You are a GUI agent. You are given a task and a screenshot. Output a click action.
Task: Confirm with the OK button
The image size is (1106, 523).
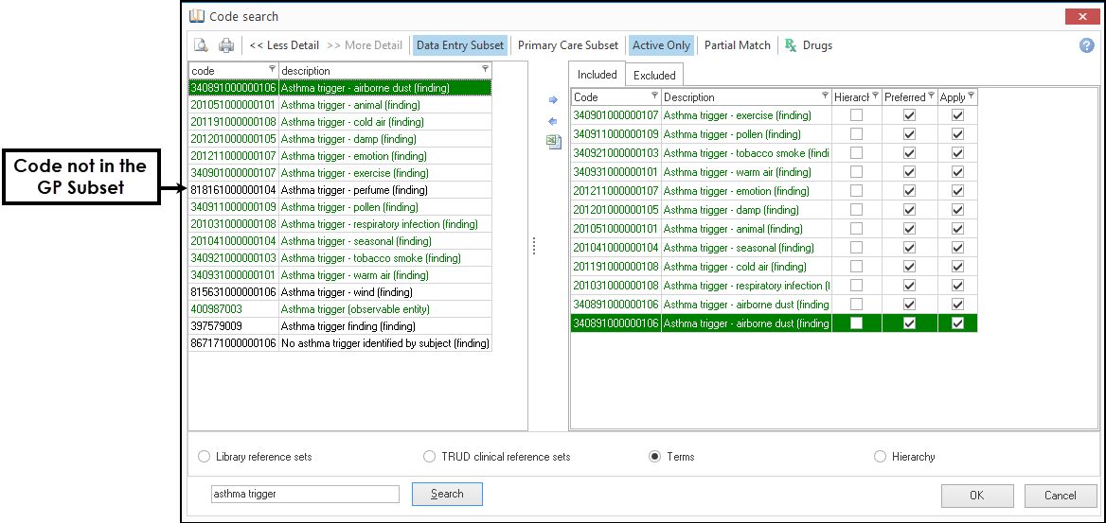976,496
